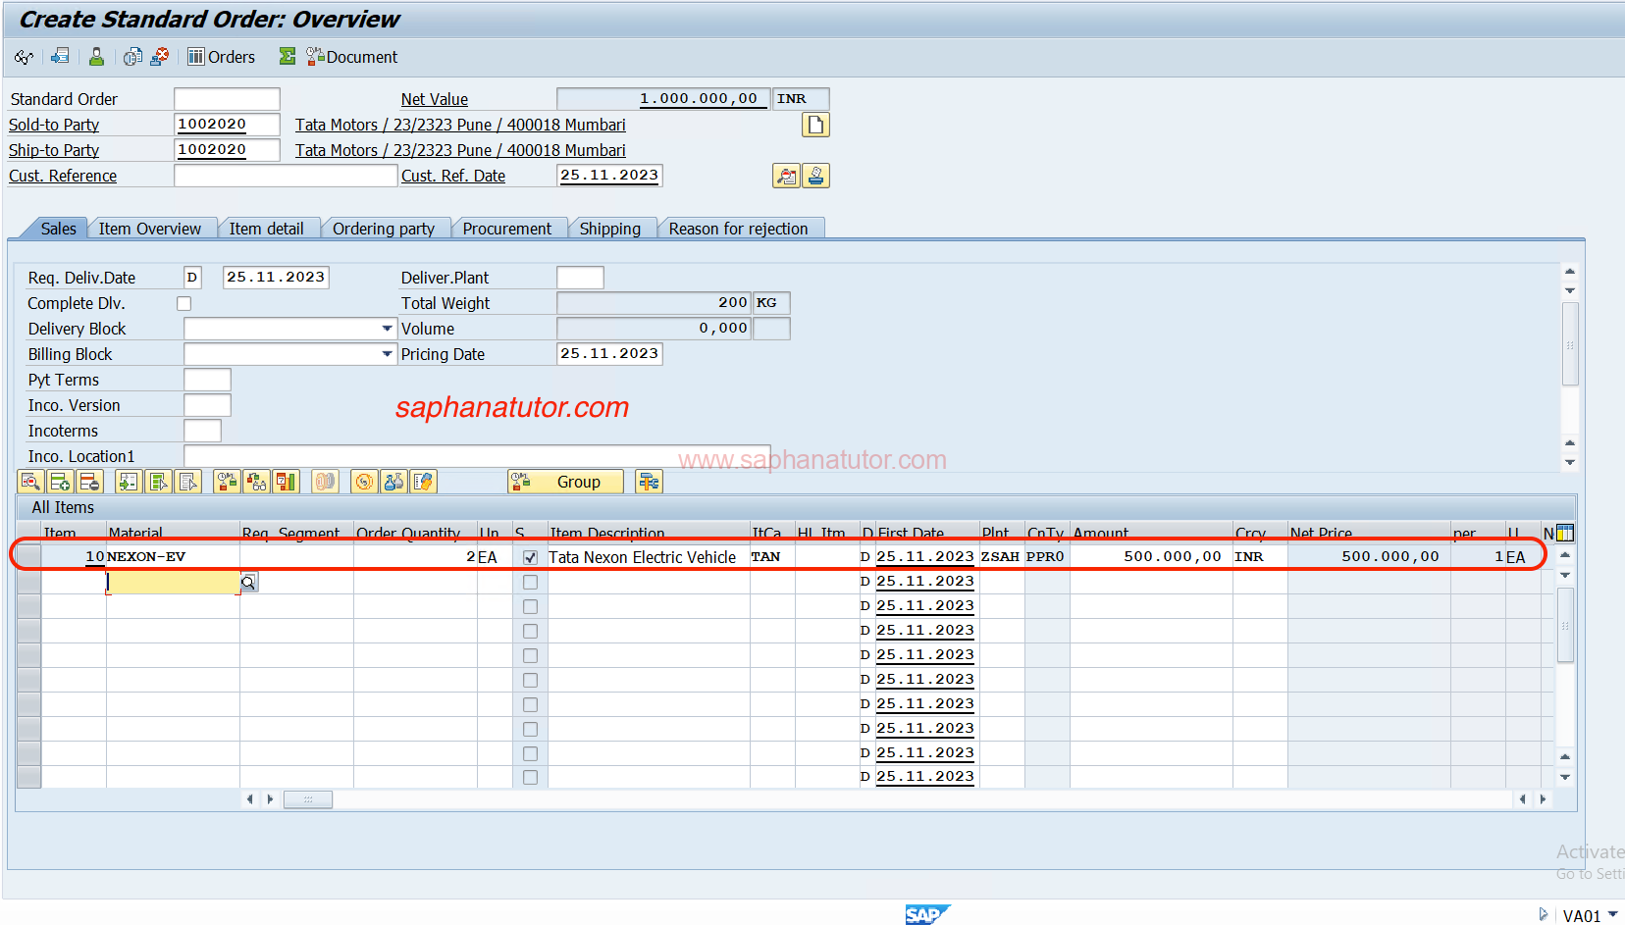Image resolution: width=1625 pixels, height=925 pixels.
Task: Click the first of the two selection-block icons
Action: (x=158, y=482)
